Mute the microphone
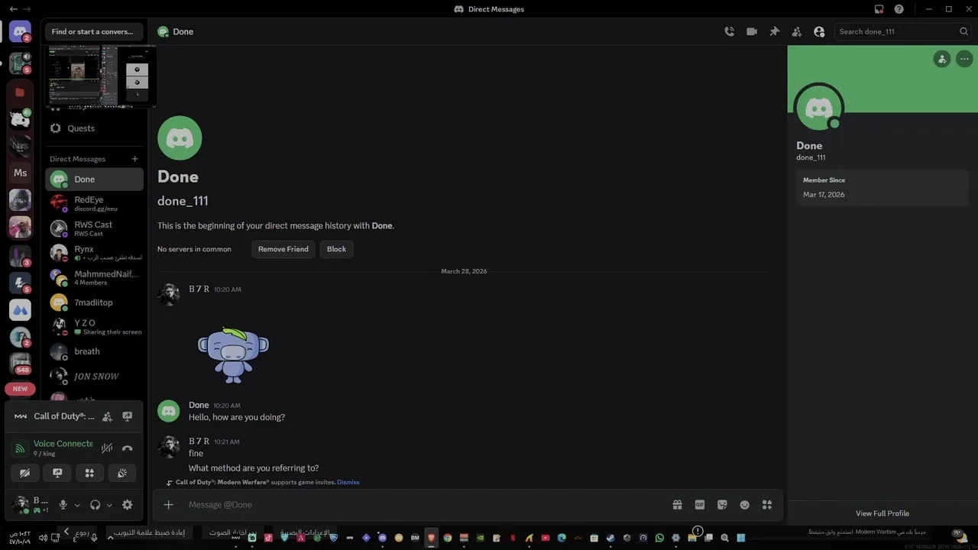Screen dimensions: 978x550 pos(63,505)
